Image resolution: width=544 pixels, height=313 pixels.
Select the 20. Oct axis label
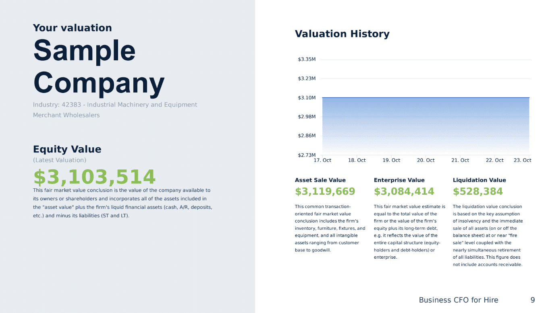click(x=426, y=160)
